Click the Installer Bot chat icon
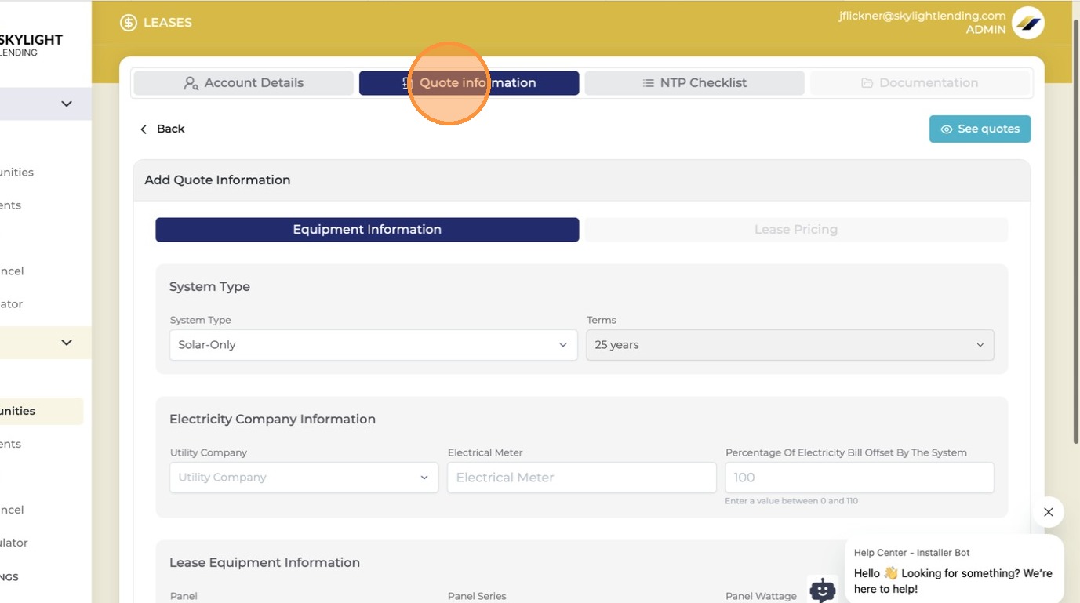 click(x=822, y=590)
